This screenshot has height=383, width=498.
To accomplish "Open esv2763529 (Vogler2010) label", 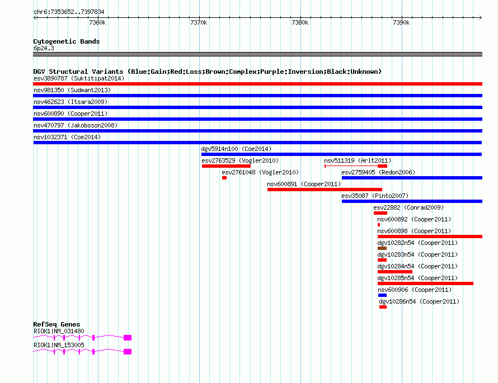I will pyautogui.click(x=240, y=160).
